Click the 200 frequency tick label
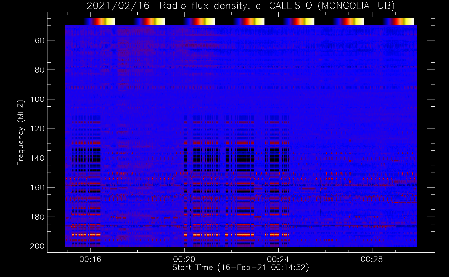 point(37,246)
